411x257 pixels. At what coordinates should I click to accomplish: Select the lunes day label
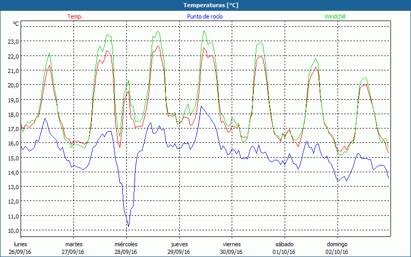click(21, 244)
